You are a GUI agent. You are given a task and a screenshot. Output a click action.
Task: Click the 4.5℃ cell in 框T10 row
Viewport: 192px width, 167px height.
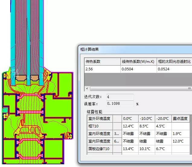163,126
